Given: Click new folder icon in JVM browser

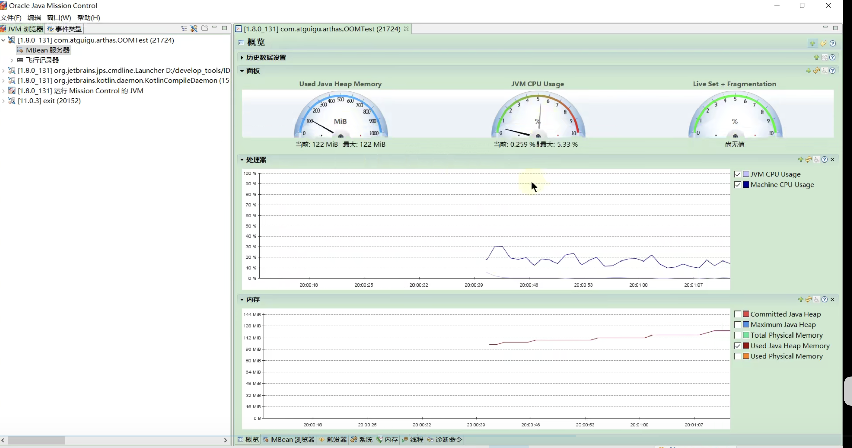Looking at the screenshot, I should (x=204, y=28).
